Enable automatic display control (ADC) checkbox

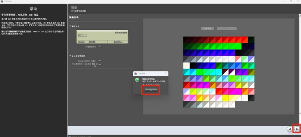[100, 61]
